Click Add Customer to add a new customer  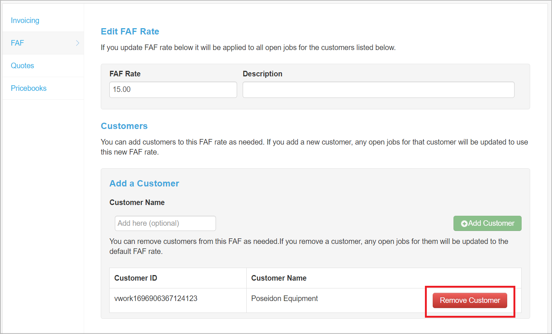pyautogui.click(x=487, y=223)
